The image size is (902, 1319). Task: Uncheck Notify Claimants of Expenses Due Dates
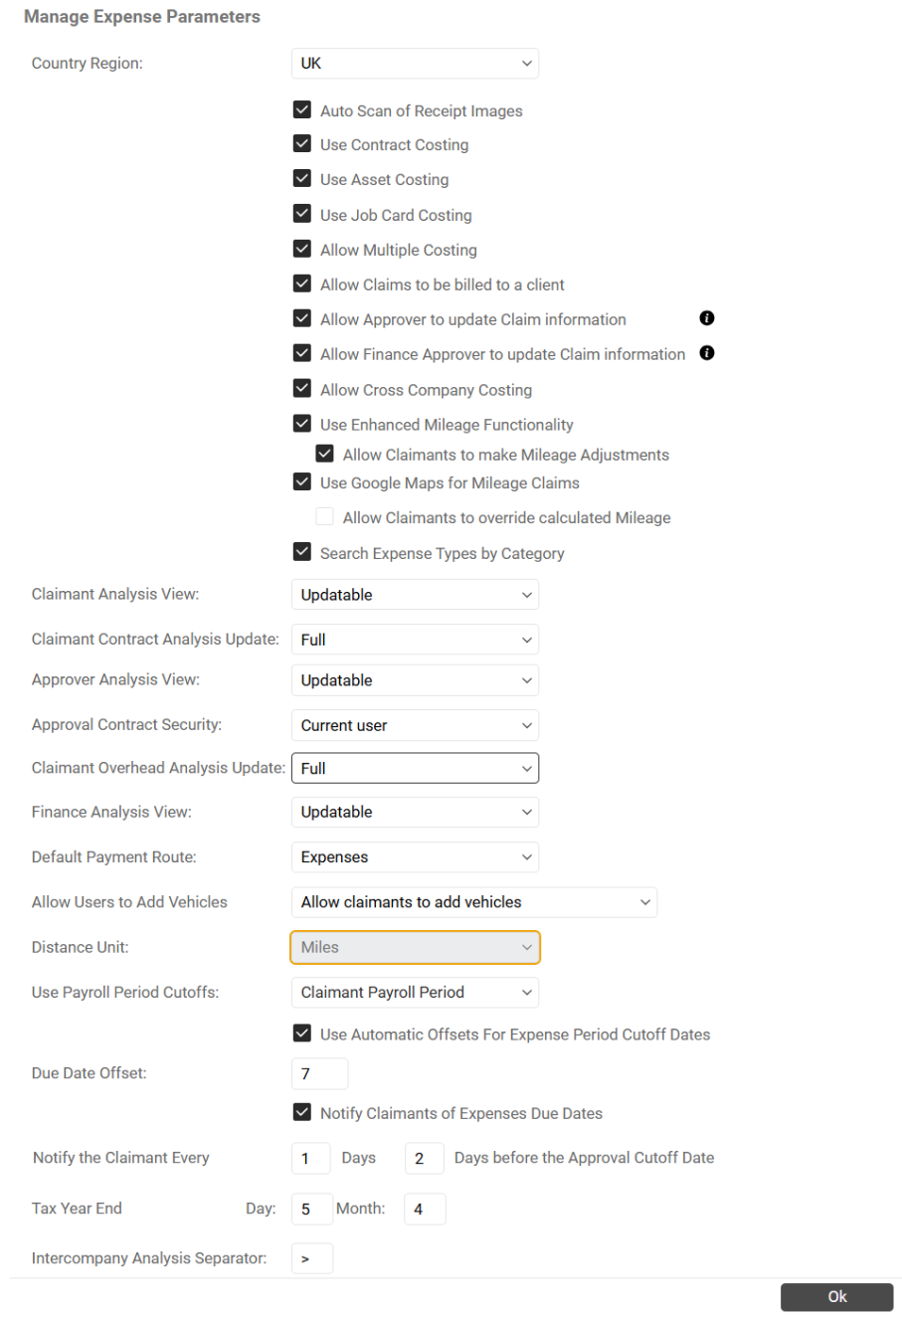pyautogui.click(x=302, y=1111)
